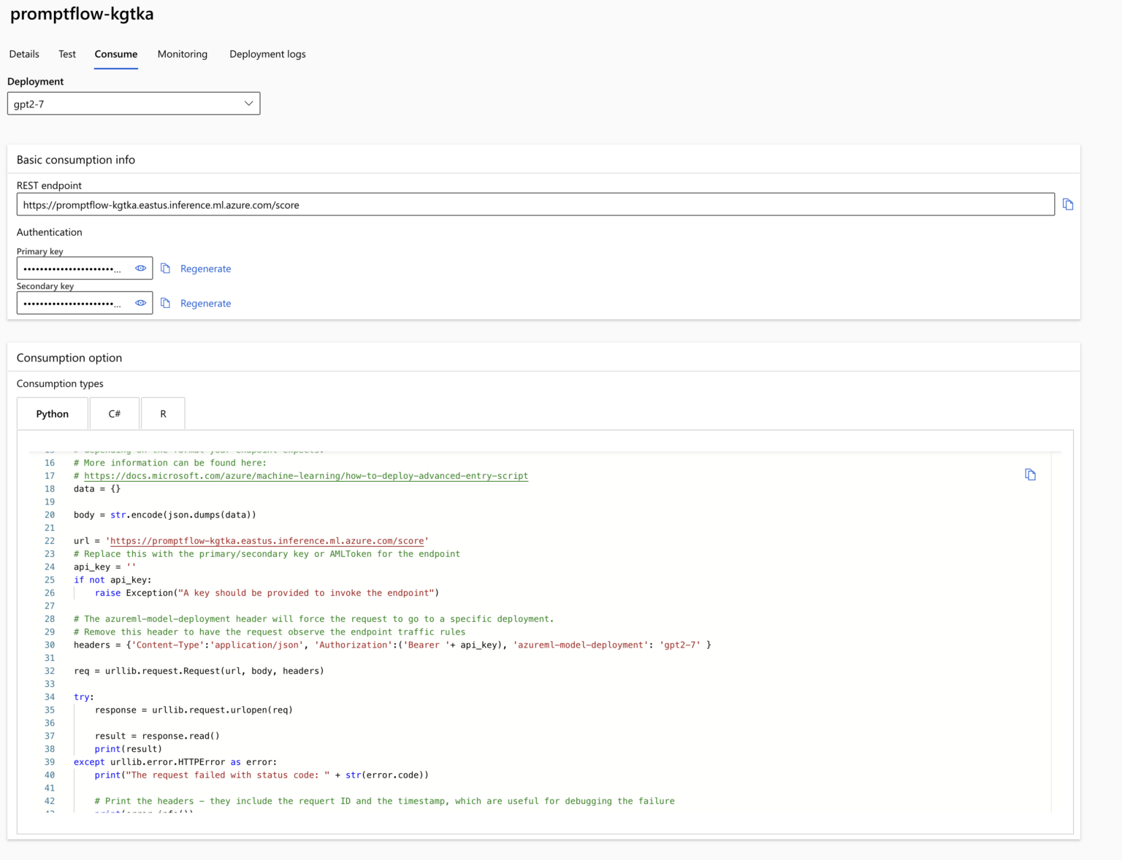Show the secondary key value
Screen dimensions: 1122x860
click(140, 303)
